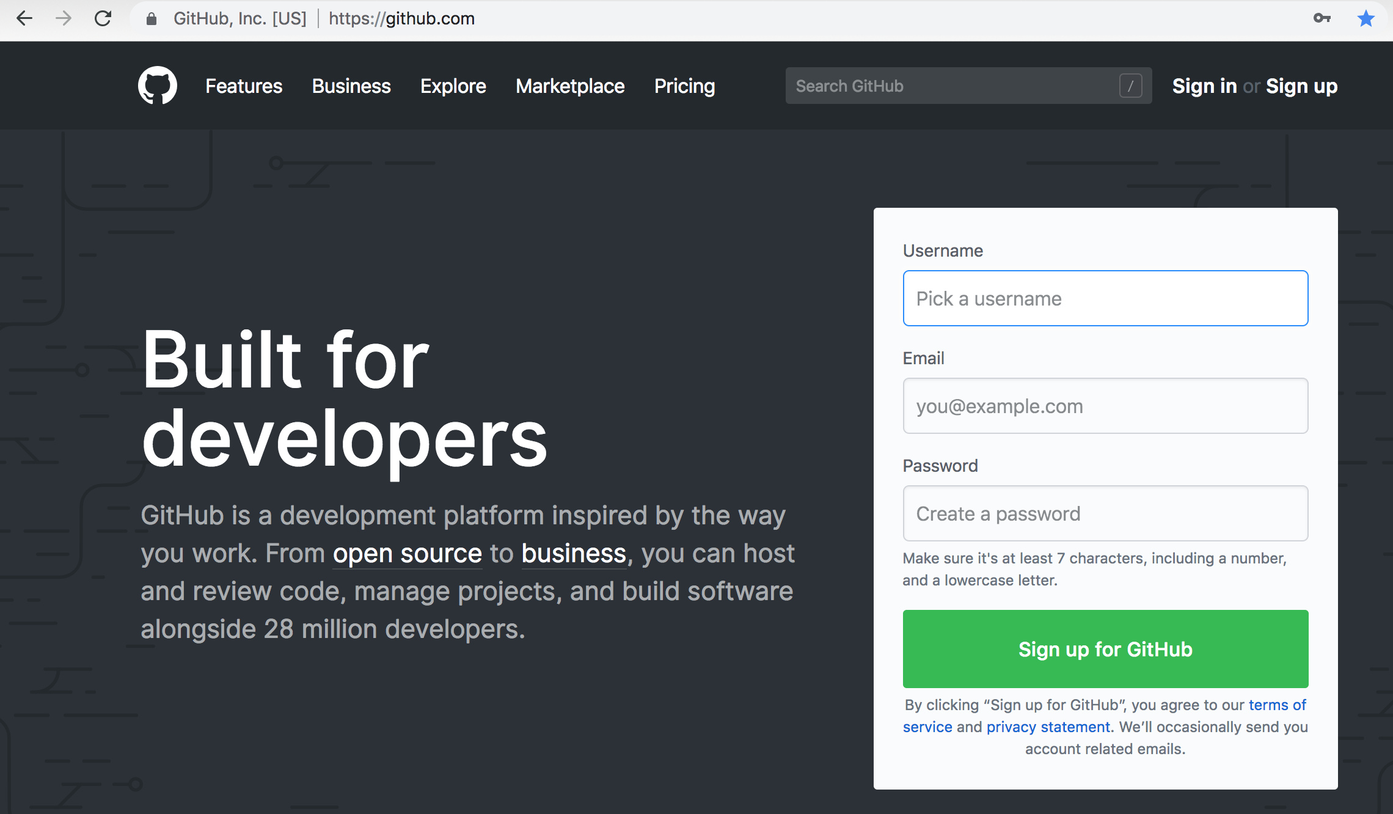Screen dimensions: 1393x814
Task: Open the Features menu item
Action: pos(244,86)
